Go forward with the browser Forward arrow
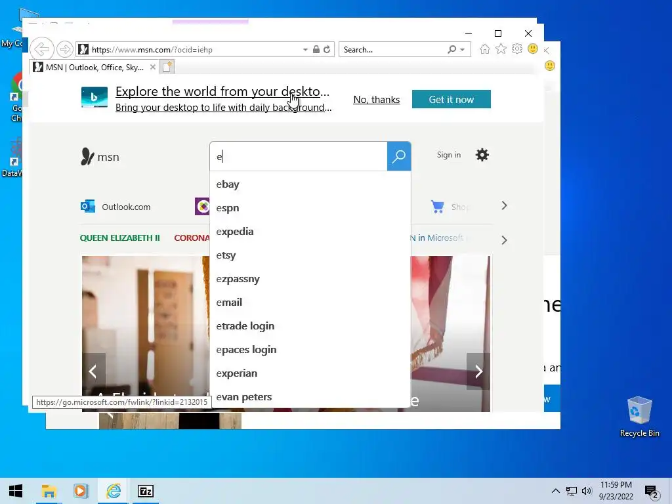Viewport: 672px width, 504px height. pyautogui.click(x=65, y=50)
